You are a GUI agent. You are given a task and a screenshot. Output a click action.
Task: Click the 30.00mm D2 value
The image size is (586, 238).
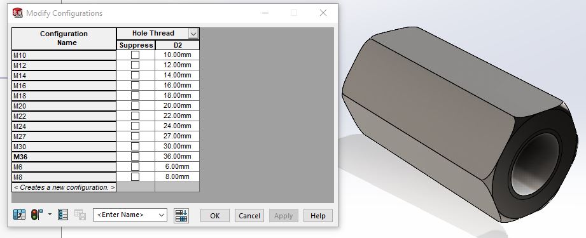[177, 146]
